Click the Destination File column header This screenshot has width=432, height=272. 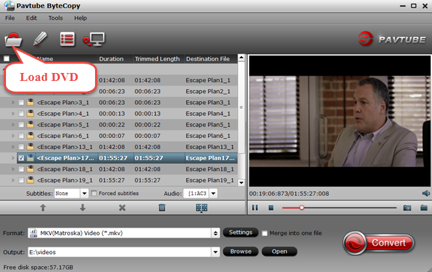click(208, 59)
